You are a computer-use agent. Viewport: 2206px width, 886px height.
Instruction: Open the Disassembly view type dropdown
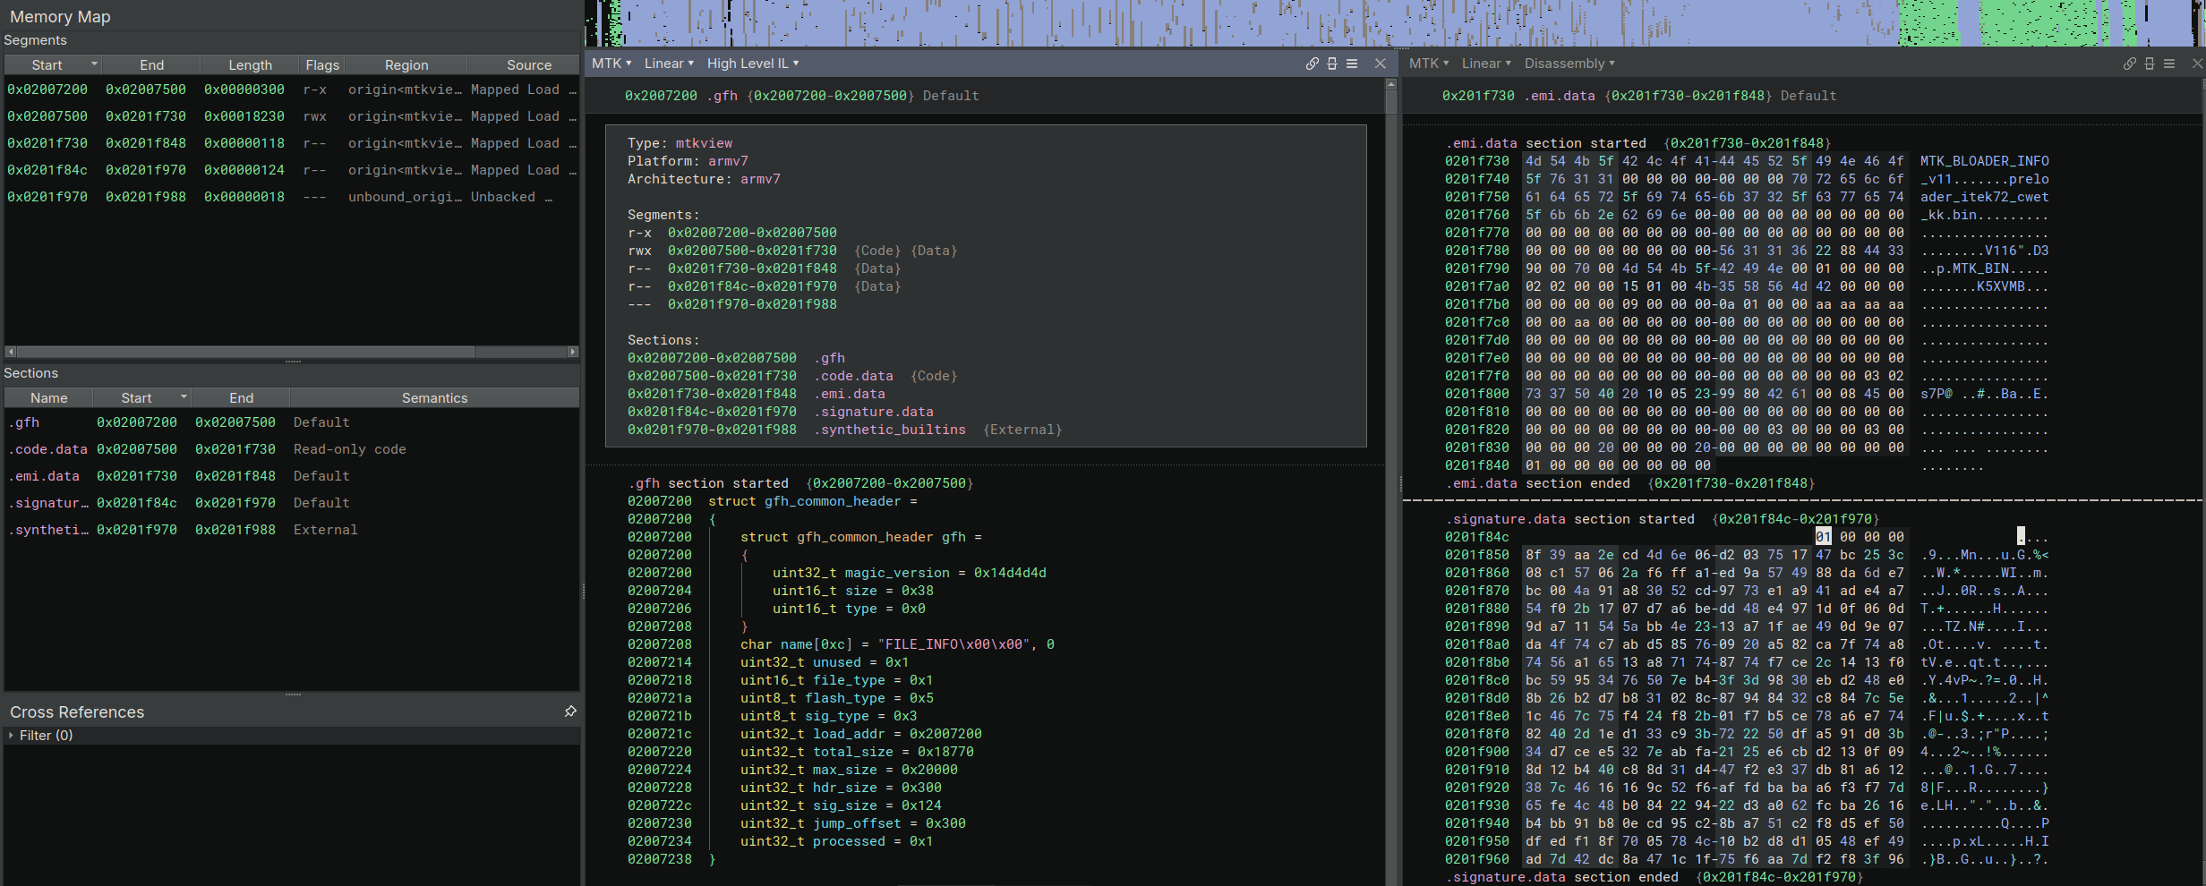click(1569, 64)
